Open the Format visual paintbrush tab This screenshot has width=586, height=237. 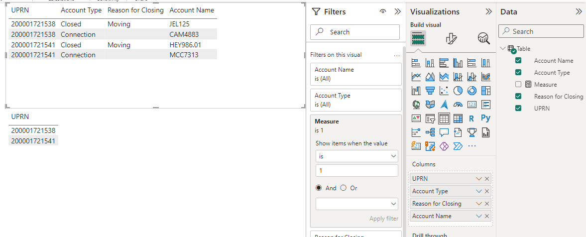[451, 38]
